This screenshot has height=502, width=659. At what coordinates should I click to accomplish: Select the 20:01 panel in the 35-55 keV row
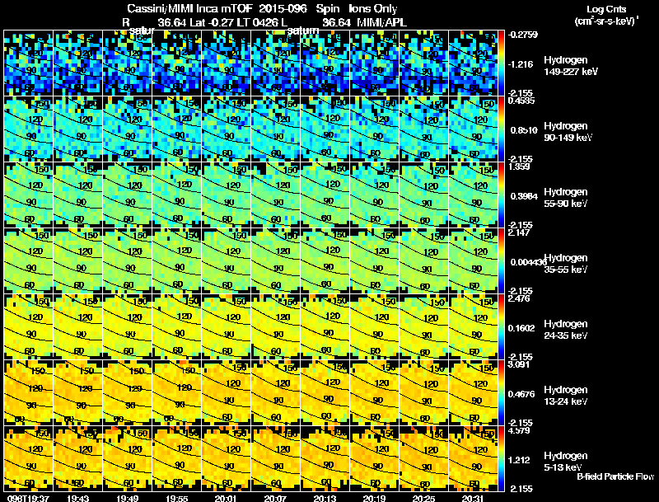[x=226, y=260]
